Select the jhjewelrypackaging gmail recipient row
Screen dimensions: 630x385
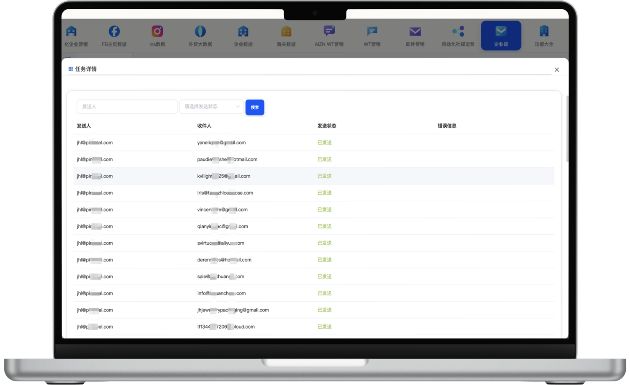tap(314, 310)
